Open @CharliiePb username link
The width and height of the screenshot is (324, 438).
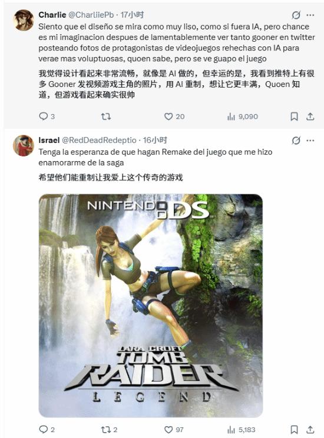[91, 15]
